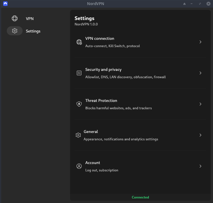The width and height of the screenshot is (213, 203).
Task: Select "Allowlist, DNS, LAN discovery" description text
Action: pos(125,77)
